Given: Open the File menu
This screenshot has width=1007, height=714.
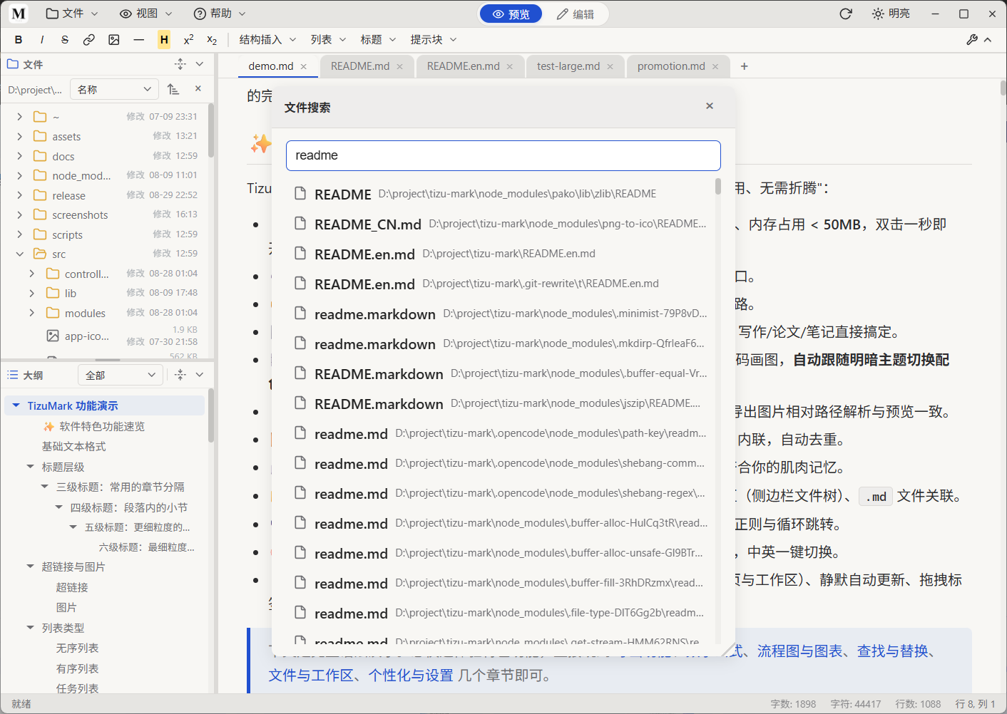Looking at the screenshot, I should click(x=72, y=14).
